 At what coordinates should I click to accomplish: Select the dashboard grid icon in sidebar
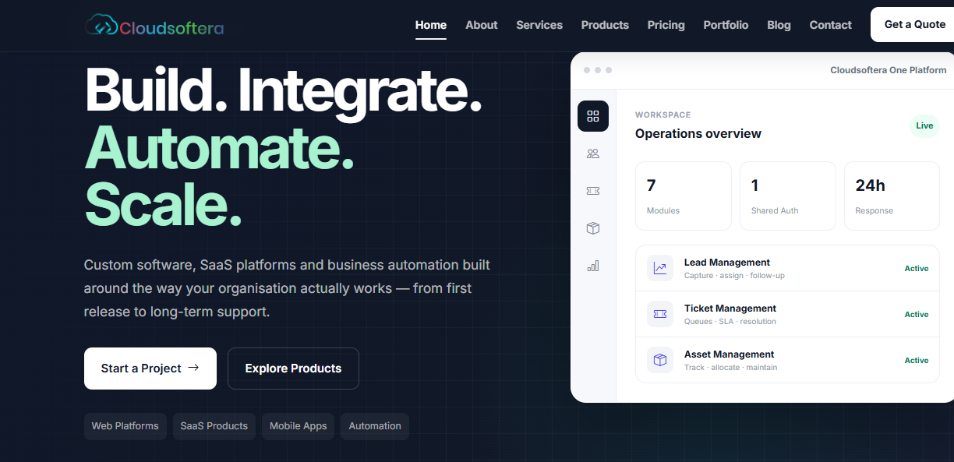point(593,116)
